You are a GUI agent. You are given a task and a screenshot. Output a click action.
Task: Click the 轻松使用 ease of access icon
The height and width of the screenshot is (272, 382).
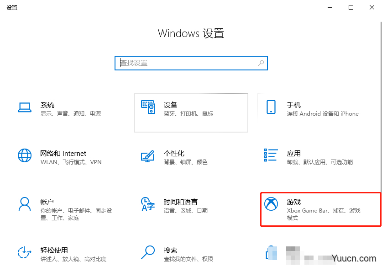[24, 253]
